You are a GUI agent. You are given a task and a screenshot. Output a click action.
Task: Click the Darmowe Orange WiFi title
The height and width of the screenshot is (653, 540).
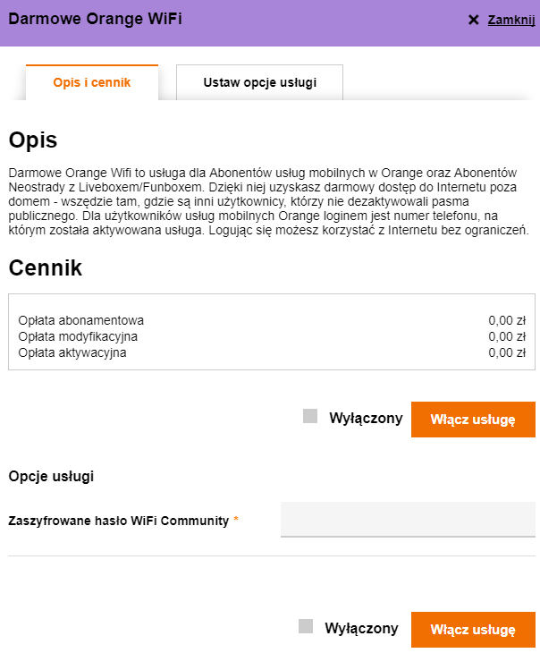(95, 19)
